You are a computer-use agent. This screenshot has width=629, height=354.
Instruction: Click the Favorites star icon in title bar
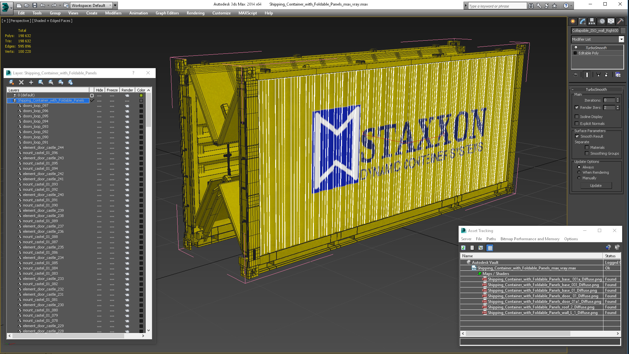click(554, 6)
